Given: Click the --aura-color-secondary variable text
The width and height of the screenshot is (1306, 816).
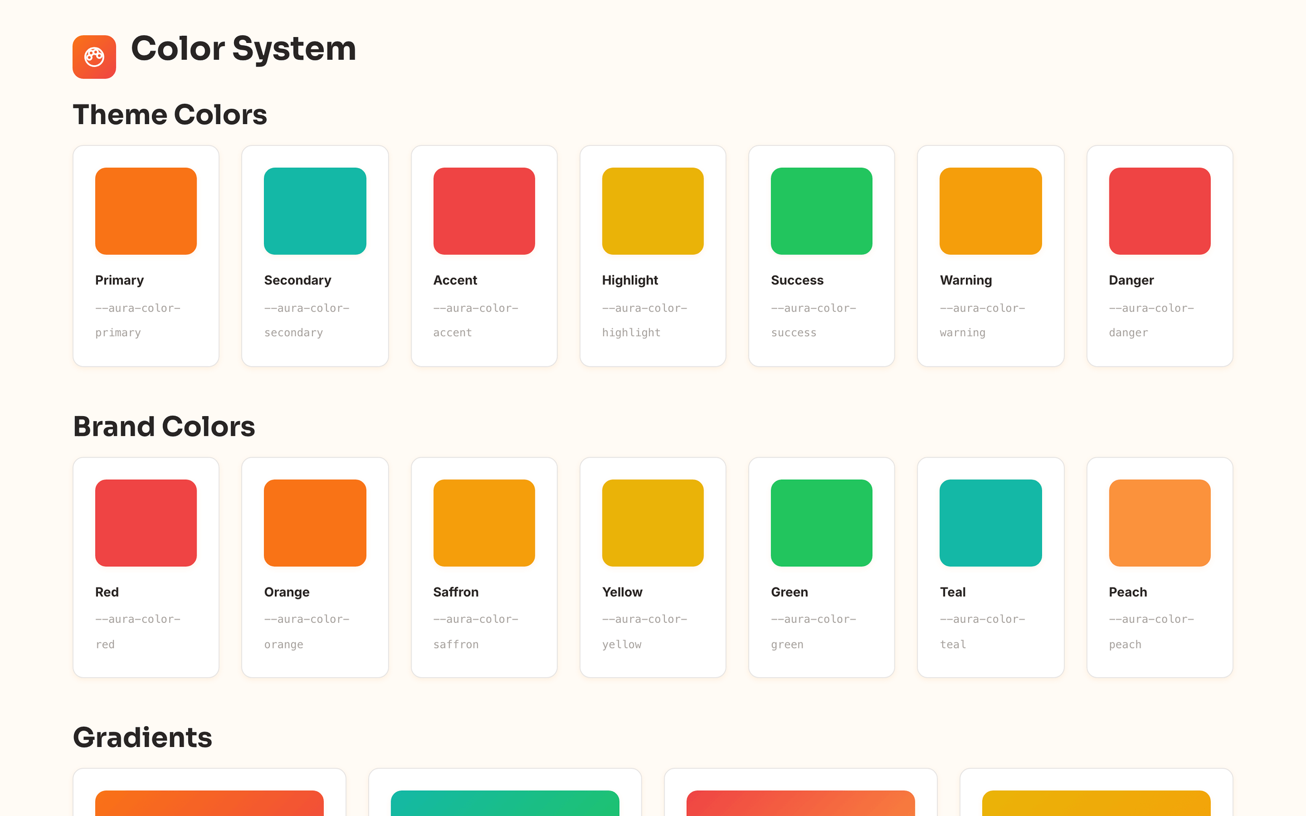Looking at the screenshot, I should pos(307,320).
